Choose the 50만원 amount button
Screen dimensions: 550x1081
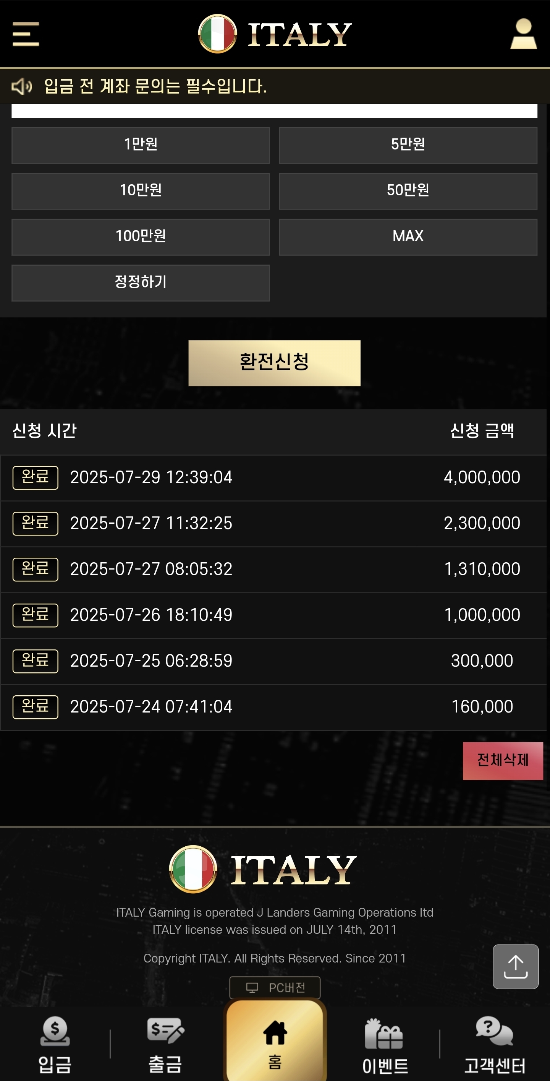tap(408, 191)
